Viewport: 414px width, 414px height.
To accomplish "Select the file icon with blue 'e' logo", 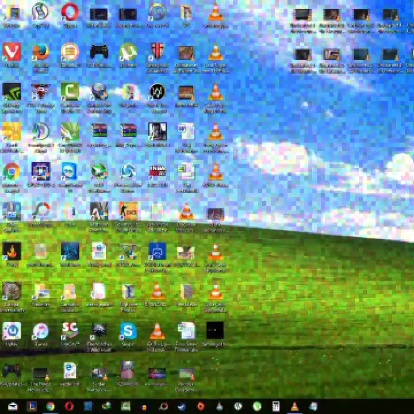I will pyautogui.click(x=70, y=370).
